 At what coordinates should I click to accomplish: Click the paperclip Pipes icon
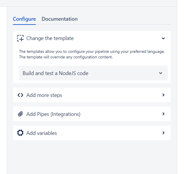point(20,114)
